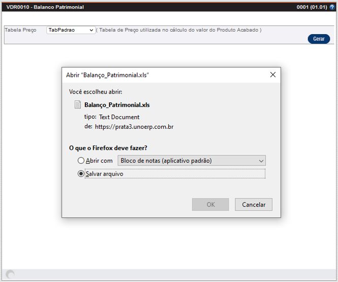Select the 'Salvar arquivo' radio button

(81, 174)
